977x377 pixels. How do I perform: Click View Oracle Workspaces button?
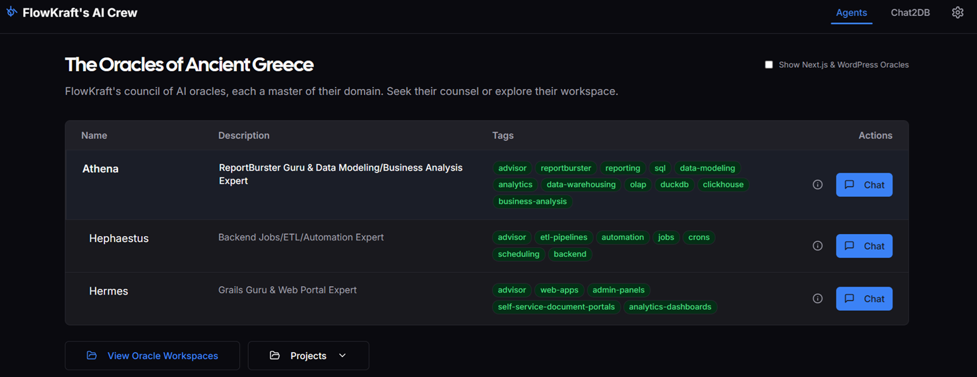pyautogui.click(x=152, y=356)
